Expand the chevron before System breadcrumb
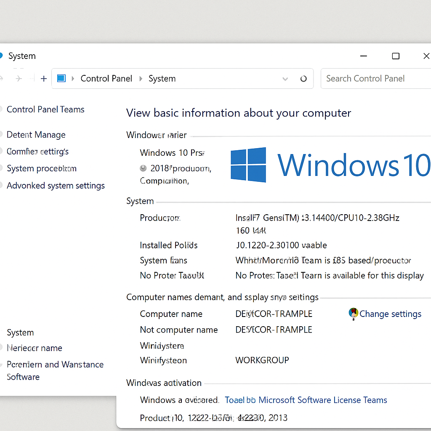The height and width of the screenshot is (431, 431). pos(141,79)
